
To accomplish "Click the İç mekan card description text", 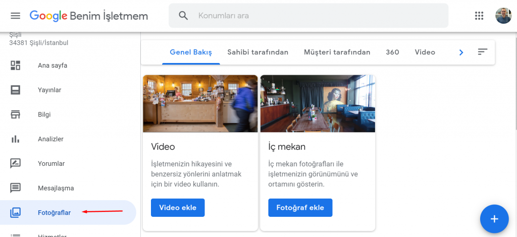I will click(313, 174).
